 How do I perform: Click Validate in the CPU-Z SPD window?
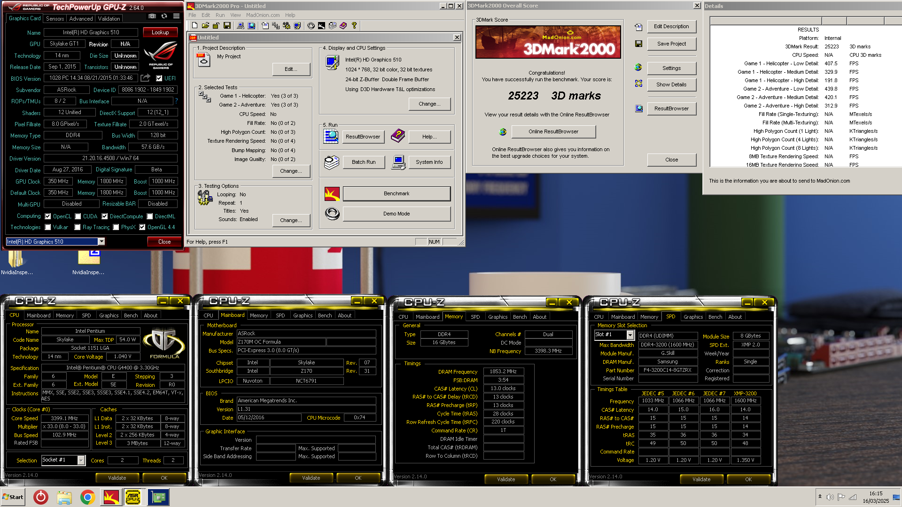(701, 479)
